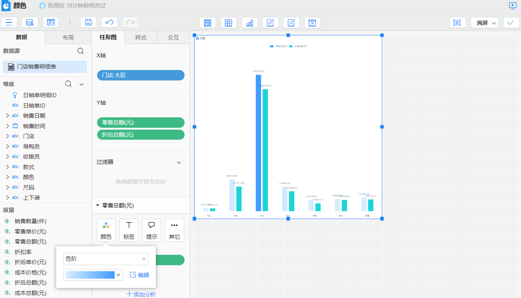This screenshot has height=298, width=521.
Task: Select the 折扣率 measure
Action: pos(23,252)
